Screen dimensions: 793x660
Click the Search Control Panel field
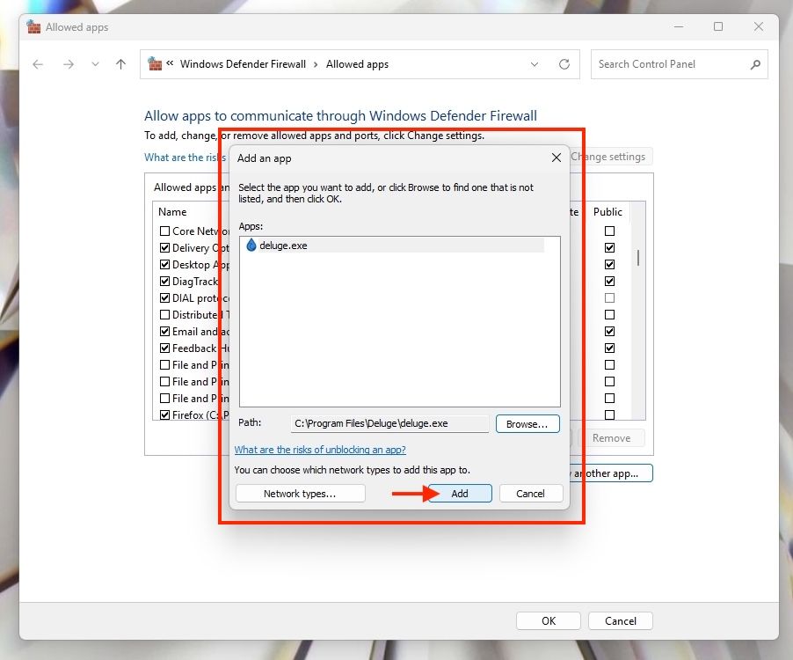point(668,64)
